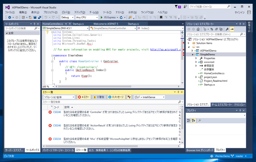Toggle the 4 エラー errors filter
Viewport: 256px width, 162px height.
point(84,97)
